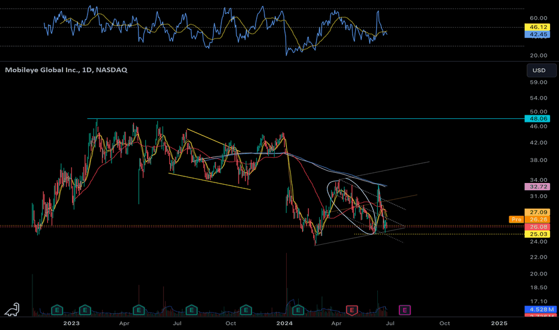Select the lower yellow descending trendline
Viewport: 559px width, 330px height.
[209, 181]
